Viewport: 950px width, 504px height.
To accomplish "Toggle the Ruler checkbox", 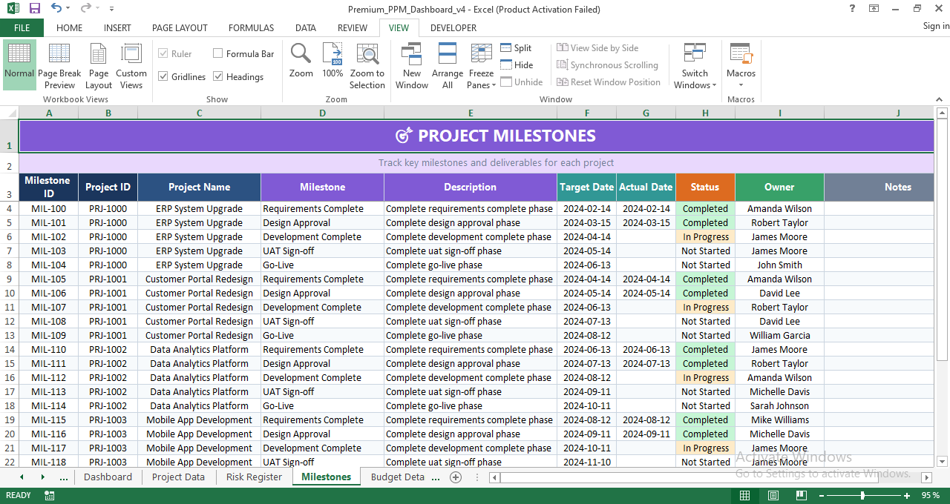I will pos(165,53).
